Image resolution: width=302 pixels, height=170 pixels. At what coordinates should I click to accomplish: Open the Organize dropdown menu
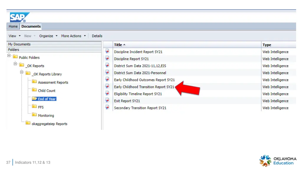pyautogui.click(x=48, y=36)
